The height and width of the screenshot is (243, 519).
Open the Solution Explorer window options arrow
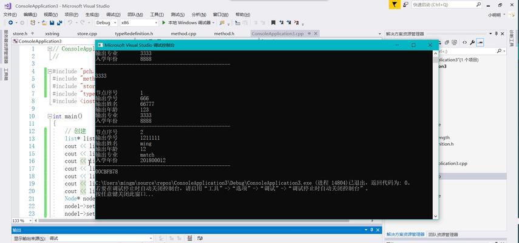pos(491,34)
